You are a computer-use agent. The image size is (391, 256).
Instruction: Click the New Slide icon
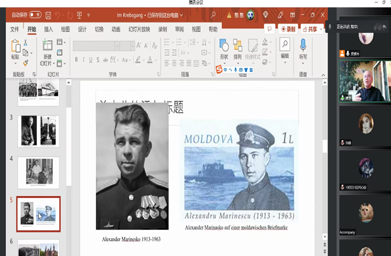pos(47,45)
